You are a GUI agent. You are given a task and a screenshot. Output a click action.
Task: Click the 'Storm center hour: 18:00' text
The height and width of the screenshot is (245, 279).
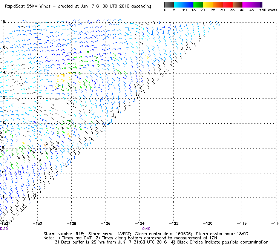222,234
